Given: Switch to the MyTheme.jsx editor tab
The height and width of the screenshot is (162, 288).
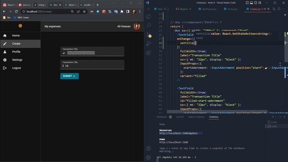Looking at the screenshot, I should [207, 9].
